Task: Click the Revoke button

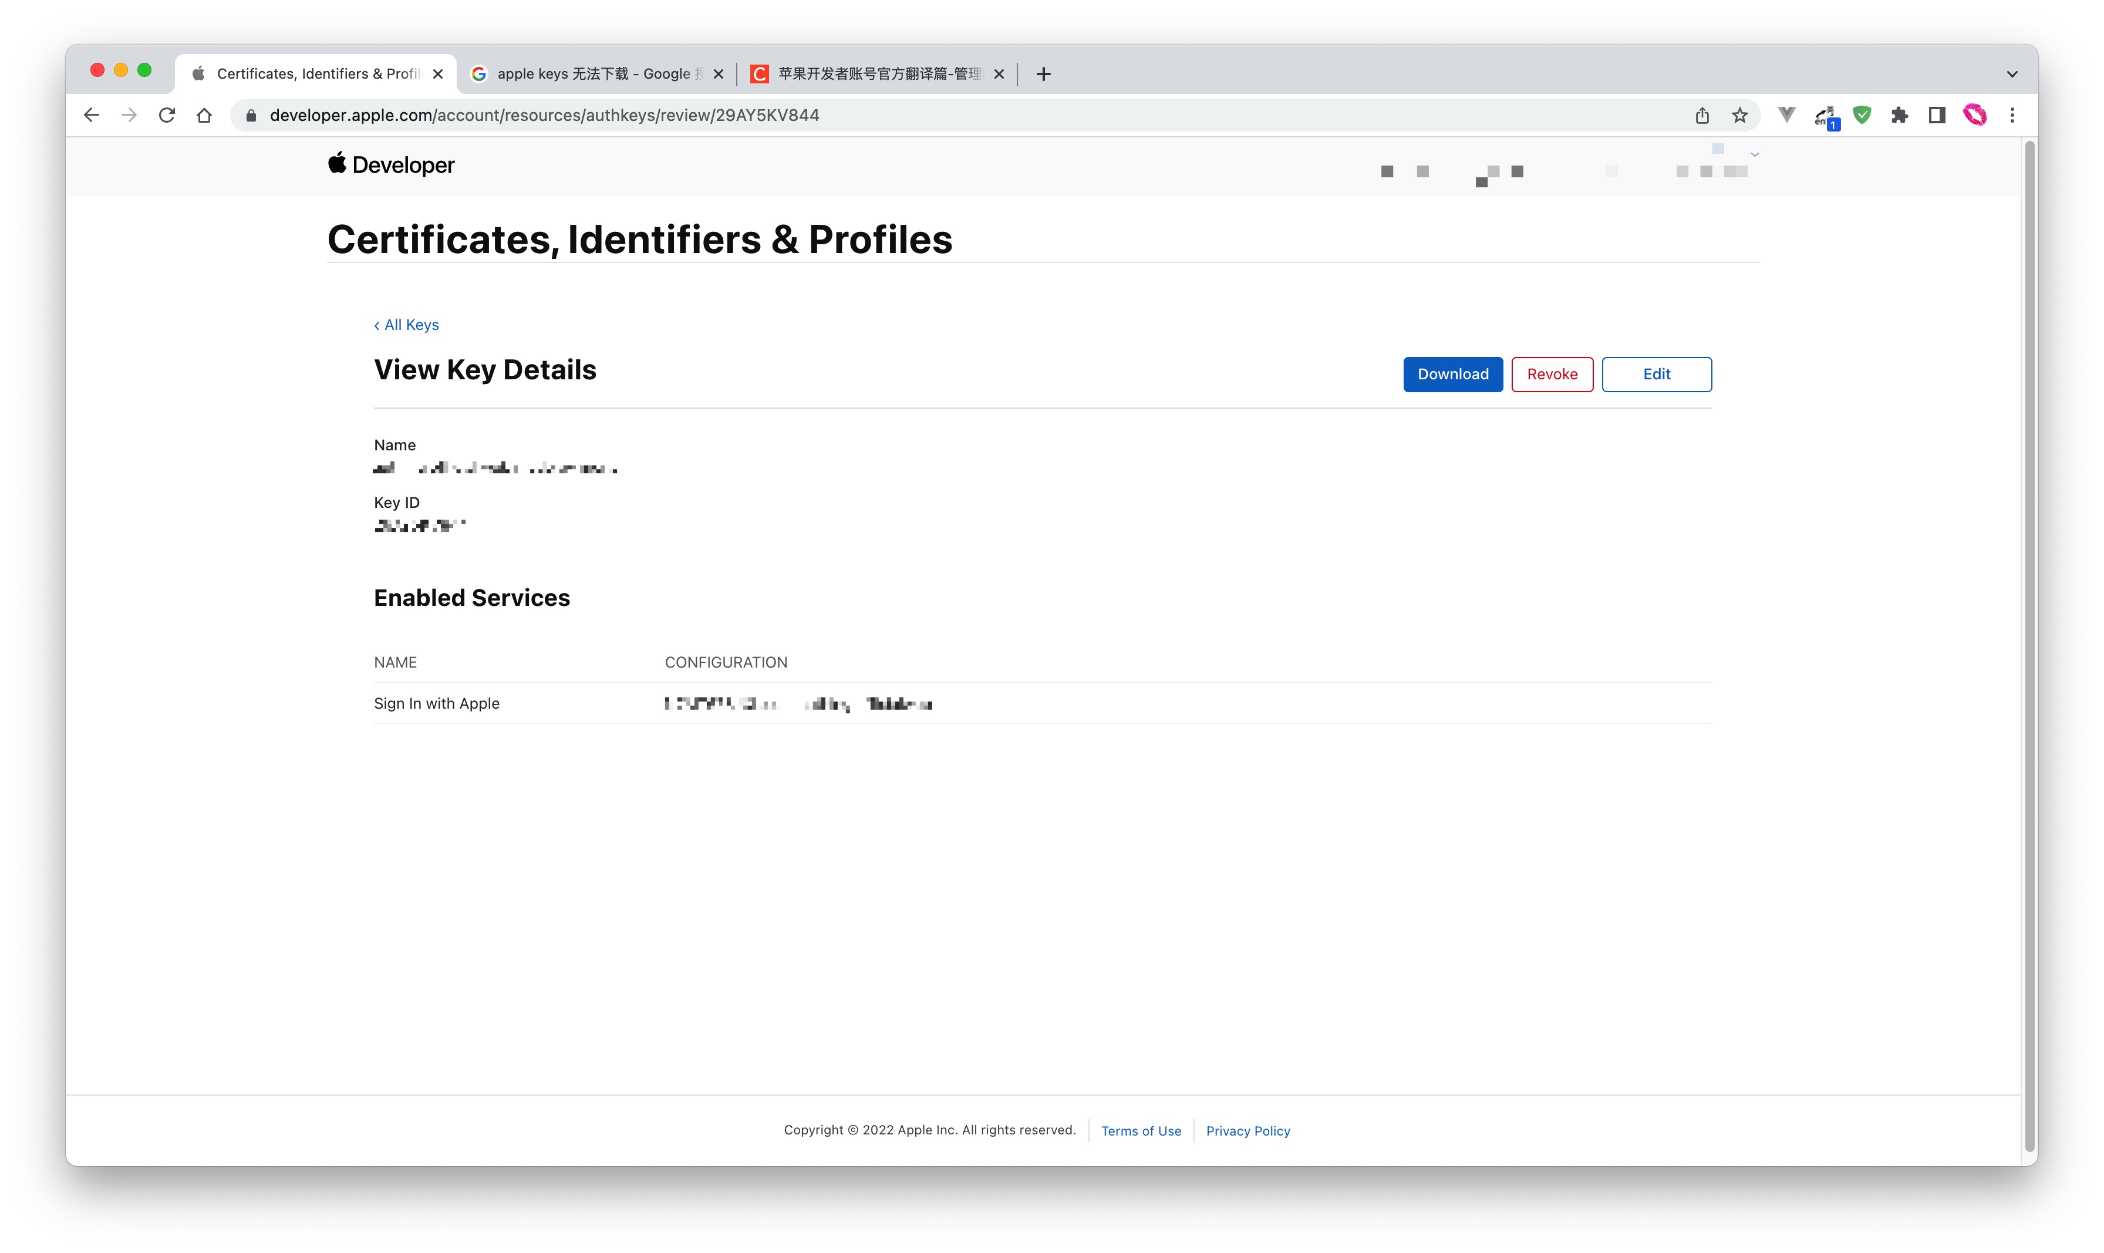Action: tap(1551, 374)
